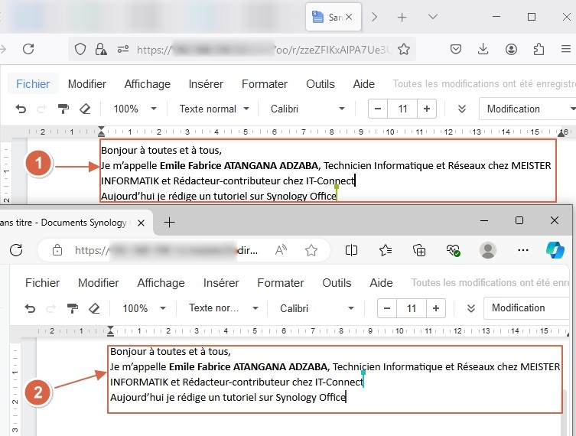The image size is (576, 436).
Task: Click the eraser icon in the Edge window toolbar
Action: pos(95,308)
